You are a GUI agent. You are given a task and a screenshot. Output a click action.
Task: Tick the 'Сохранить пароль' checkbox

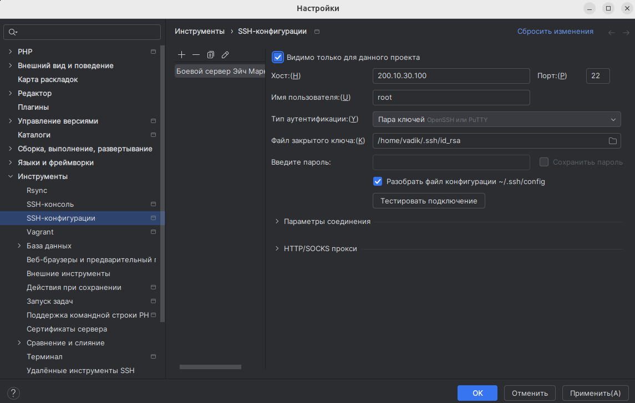(x=544, y=162)
